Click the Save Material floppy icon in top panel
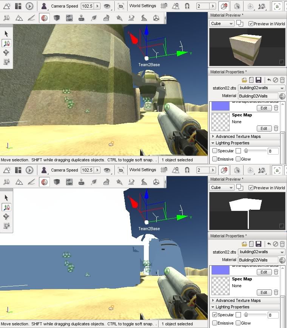This screenshot has height=328, width=287. 259,80
